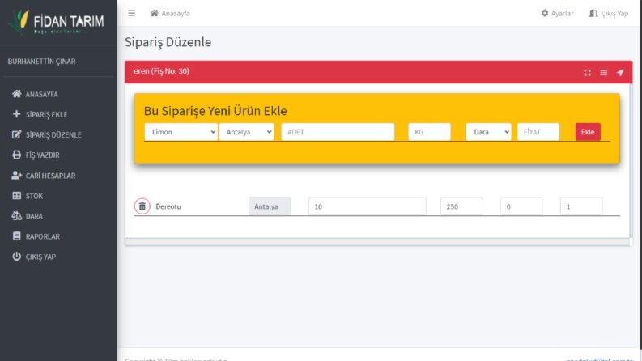The image size is (642, 361).
Task: Click the paper-plane send icon in red header
Action: pyautogui.click(x=620, y=73)
